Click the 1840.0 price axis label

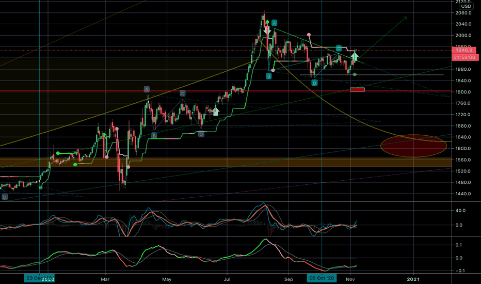coord(463,81)
